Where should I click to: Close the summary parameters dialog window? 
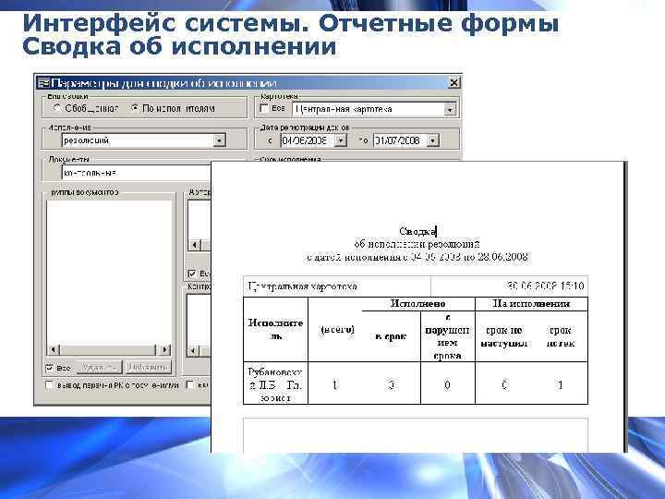[453, 82]
